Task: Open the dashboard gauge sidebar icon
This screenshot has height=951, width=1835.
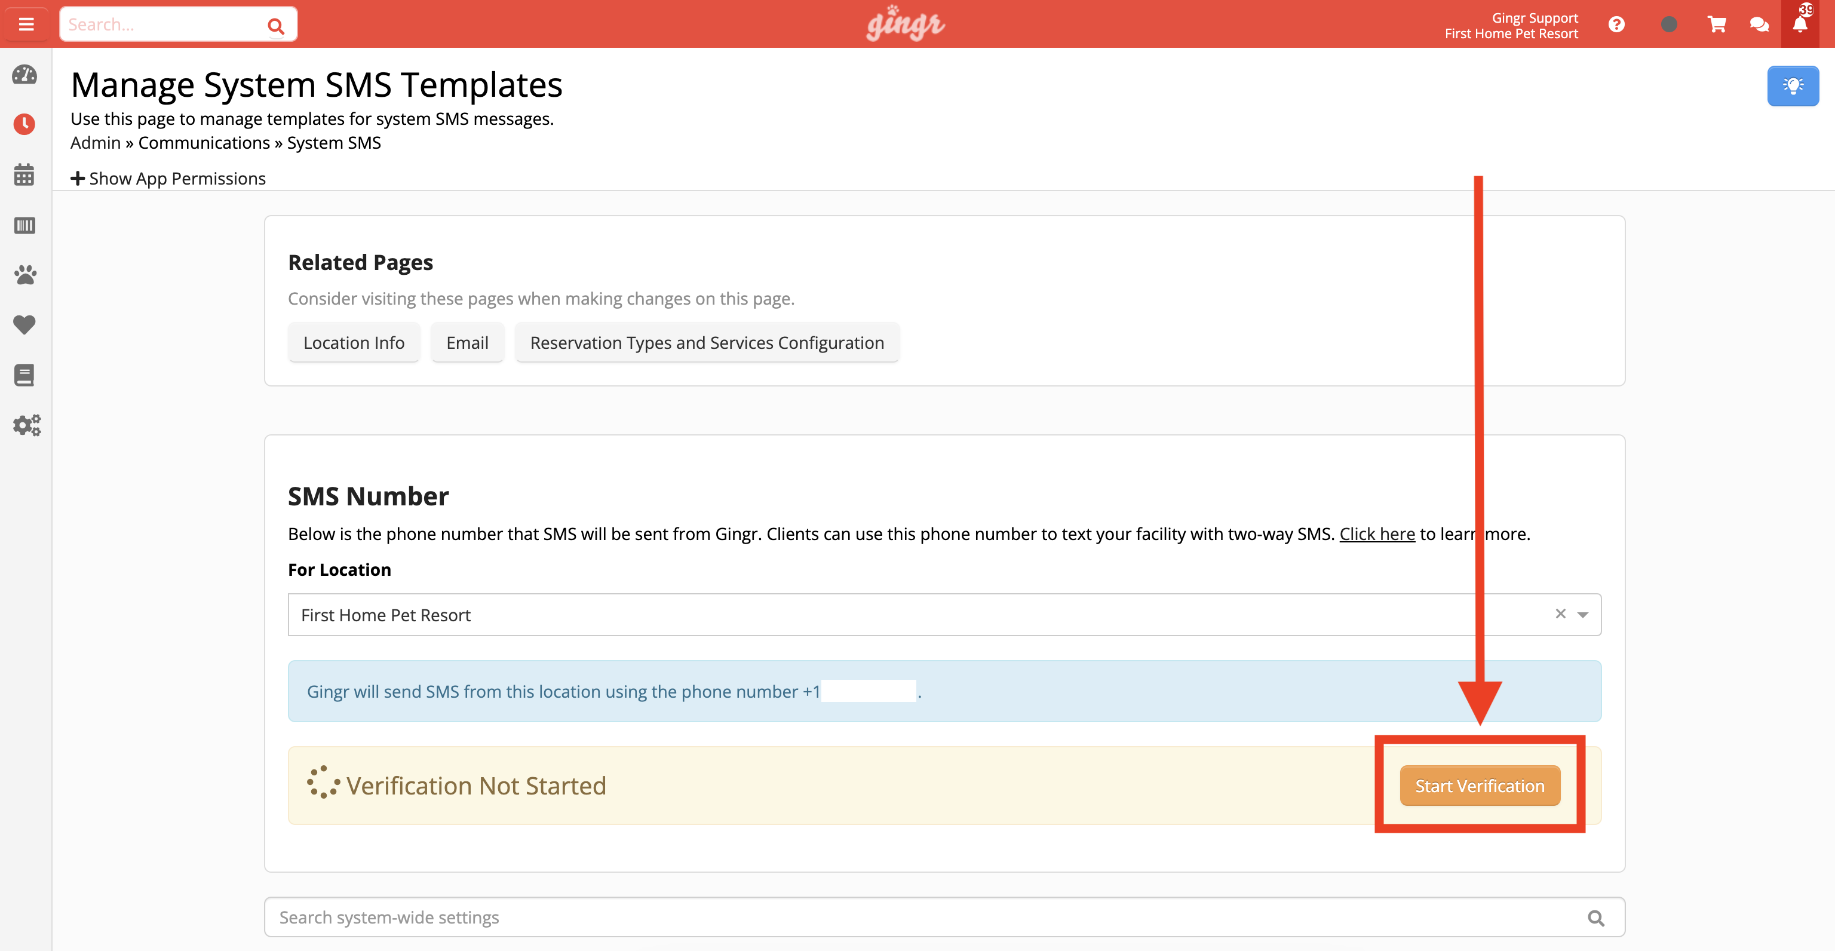Action: tap(25, 75)
